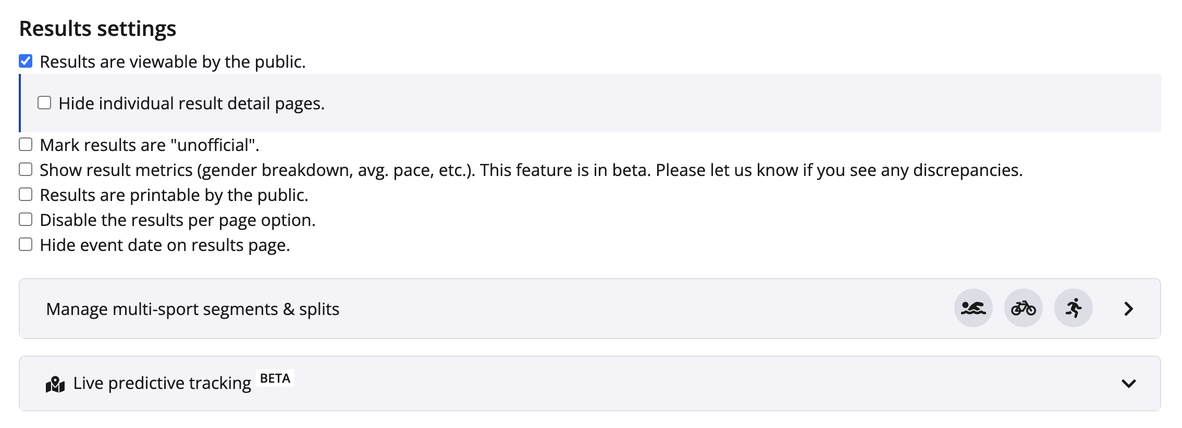Click the Show result metrics label text

pyautogui.click(x=531, y=170)
